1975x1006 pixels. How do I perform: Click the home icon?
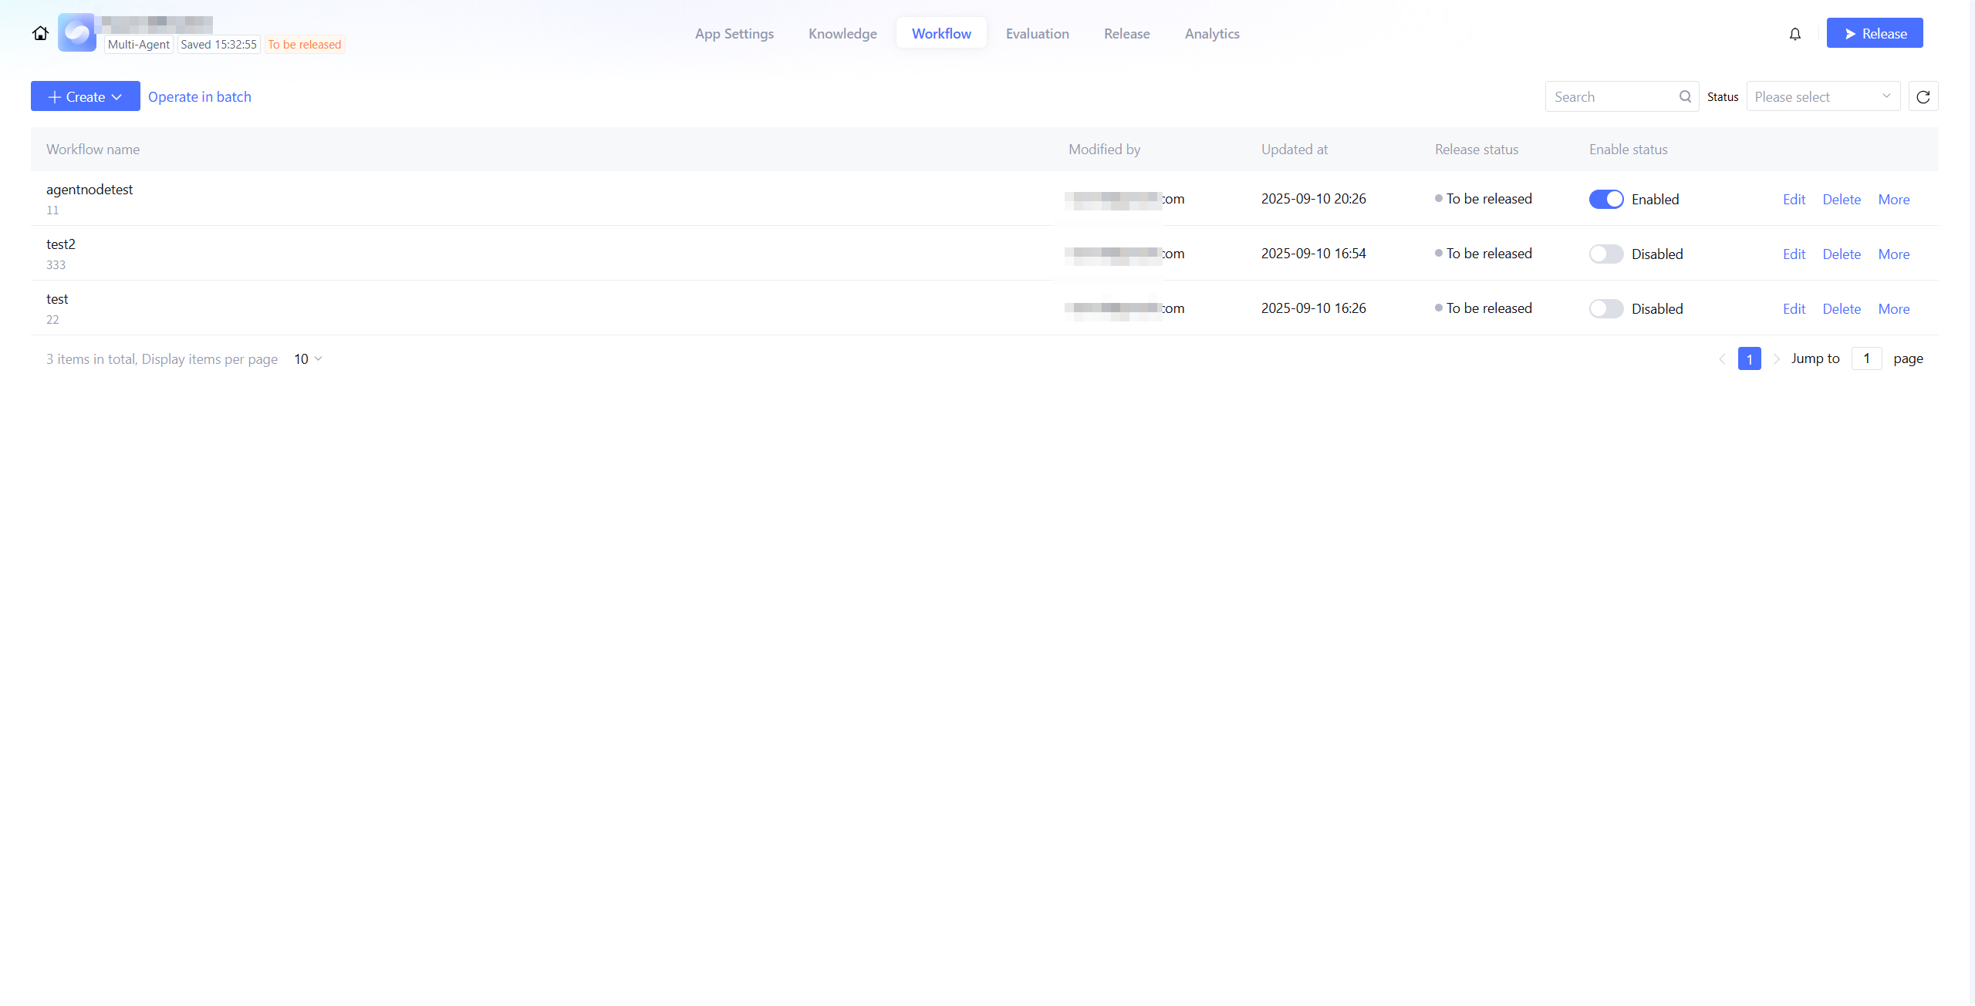40,33
